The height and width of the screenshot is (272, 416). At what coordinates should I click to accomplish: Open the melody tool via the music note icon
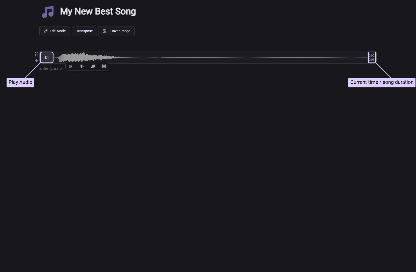(x=93, y=66)
